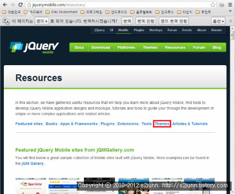This screenshot has height=194, width=235.
Task: Click the translate icon in the bar
Action: coord(6,21)
